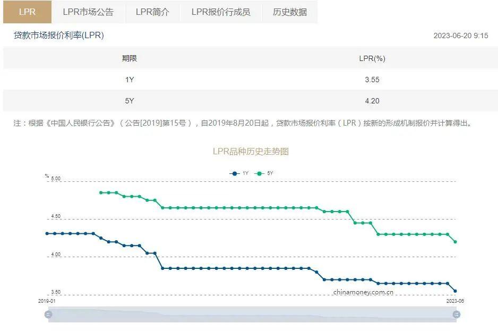This screenshot has width=498, height=333.
Task: Click the chinamoney.com.cn watermark link
Action: click(364, 292)
